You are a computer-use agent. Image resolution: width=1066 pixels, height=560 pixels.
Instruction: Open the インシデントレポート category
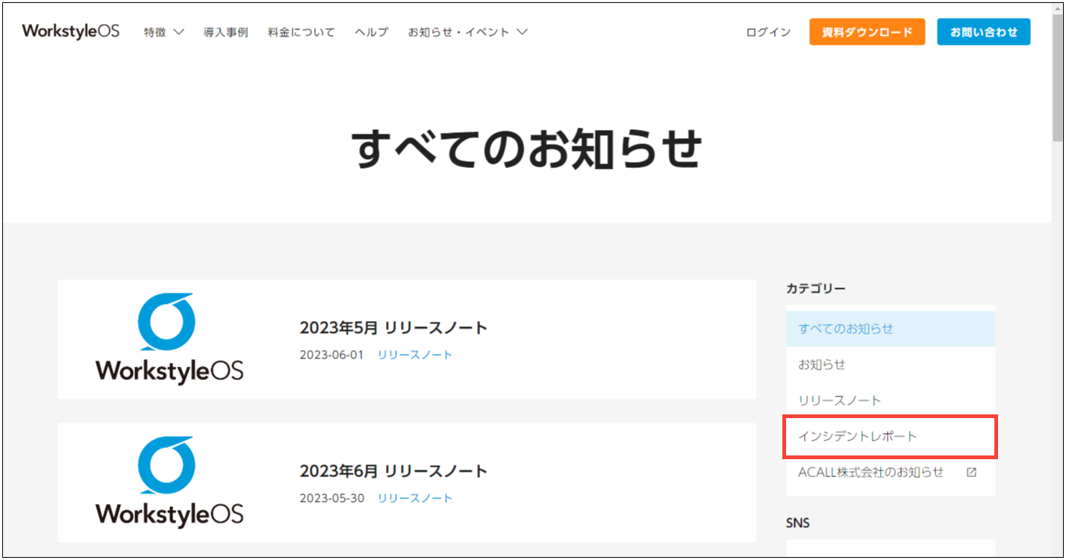point(858,436)
